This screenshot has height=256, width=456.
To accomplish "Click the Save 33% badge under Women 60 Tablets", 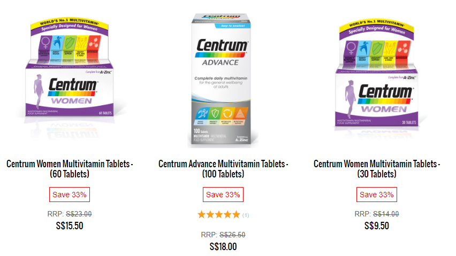I will point(70,195).
